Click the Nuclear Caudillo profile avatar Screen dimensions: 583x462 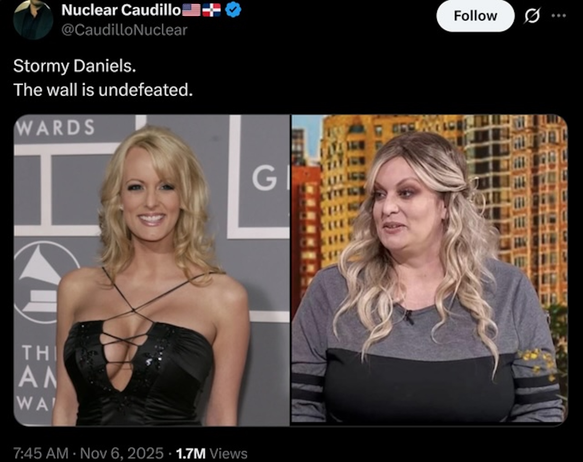(33, 20)
